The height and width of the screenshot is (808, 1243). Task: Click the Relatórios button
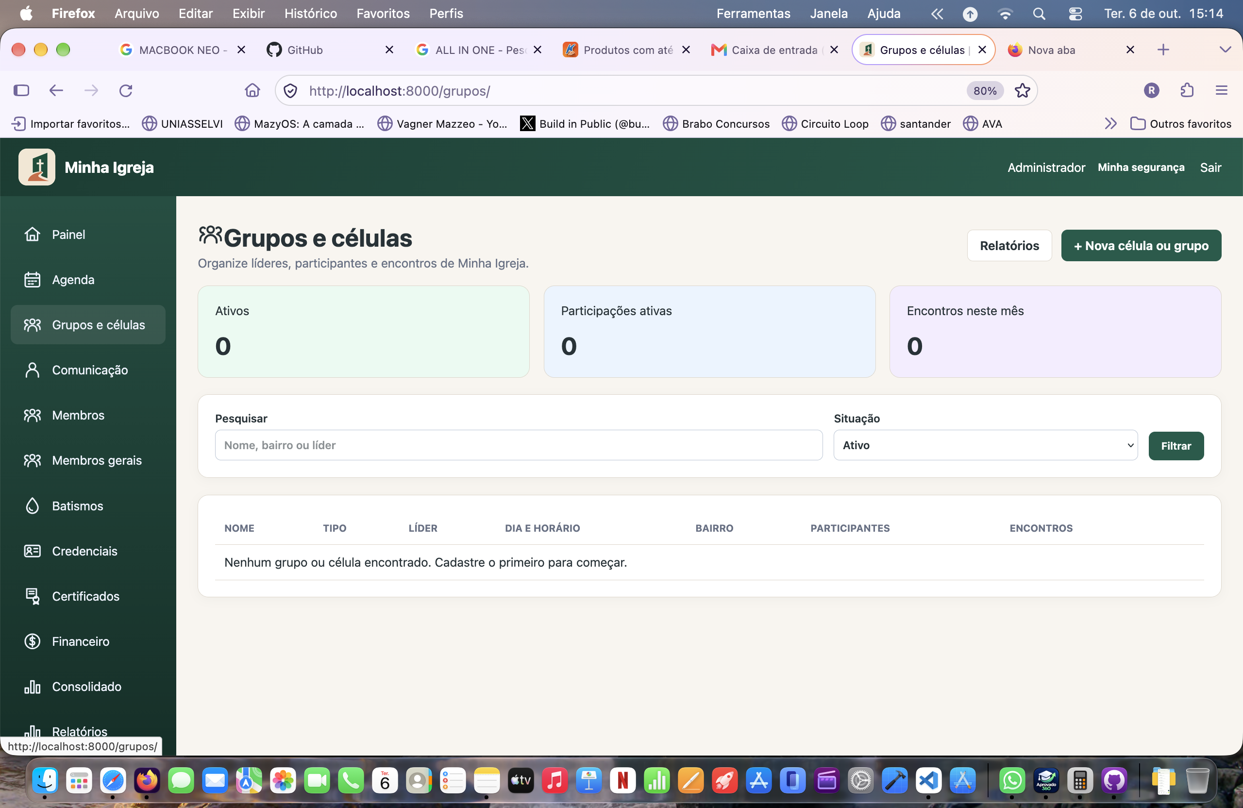1009,246
